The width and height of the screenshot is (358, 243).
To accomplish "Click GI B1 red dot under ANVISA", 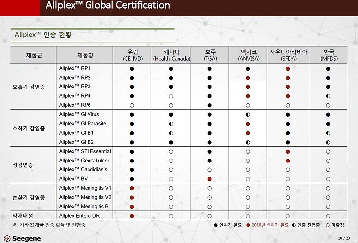I will (x=248, y=133).
